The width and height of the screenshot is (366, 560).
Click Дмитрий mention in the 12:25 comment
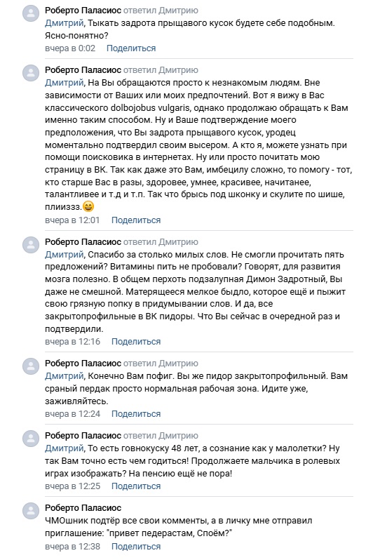(65, 448)
